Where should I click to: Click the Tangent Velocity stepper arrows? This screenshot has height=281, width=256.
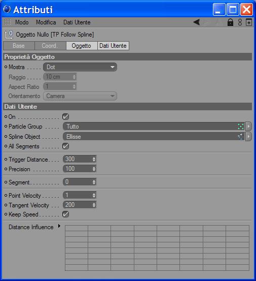94,205
